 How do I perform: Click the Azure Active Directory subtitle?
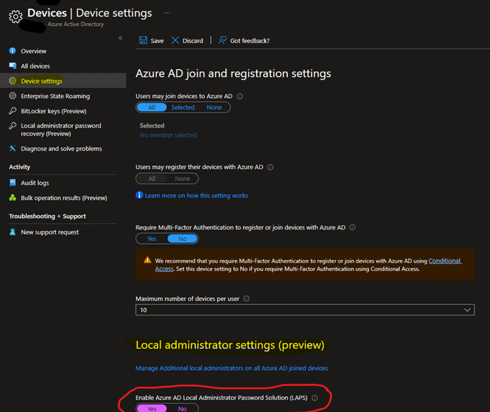point(75,24)
